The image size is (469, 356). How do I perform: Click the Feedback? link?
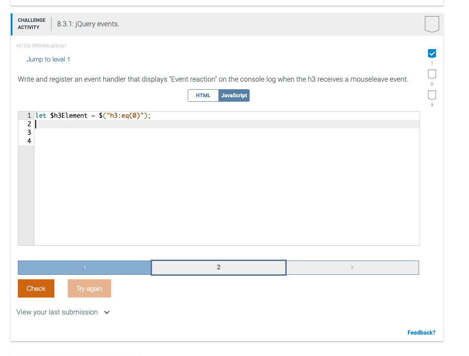click(x=421, y=332)
